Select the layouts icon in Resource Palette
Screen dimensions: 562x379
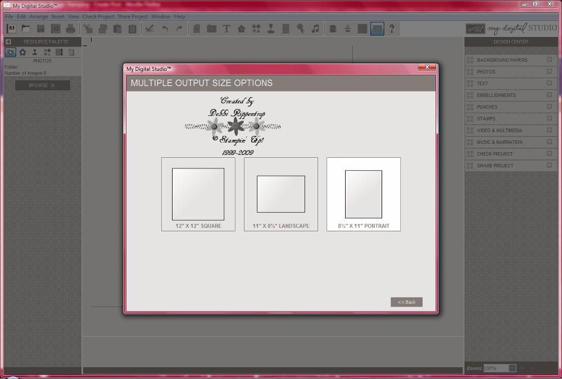pos(59,52)
